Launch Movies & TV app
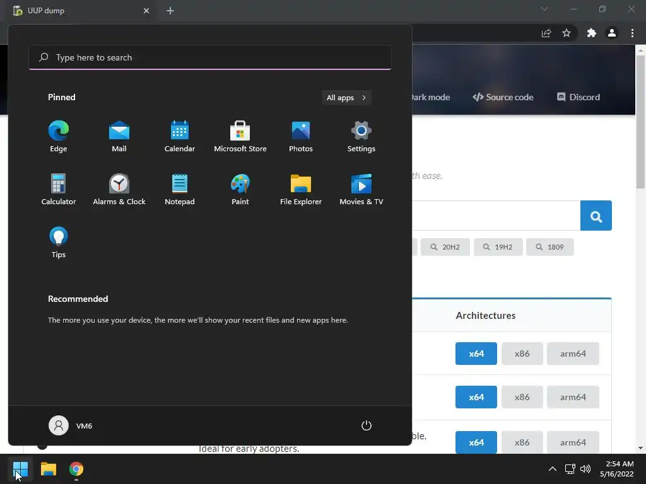 pos(361,189)
